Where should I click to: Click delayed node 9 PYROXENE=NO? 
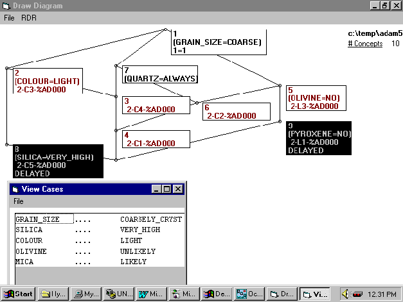[319, 138]
